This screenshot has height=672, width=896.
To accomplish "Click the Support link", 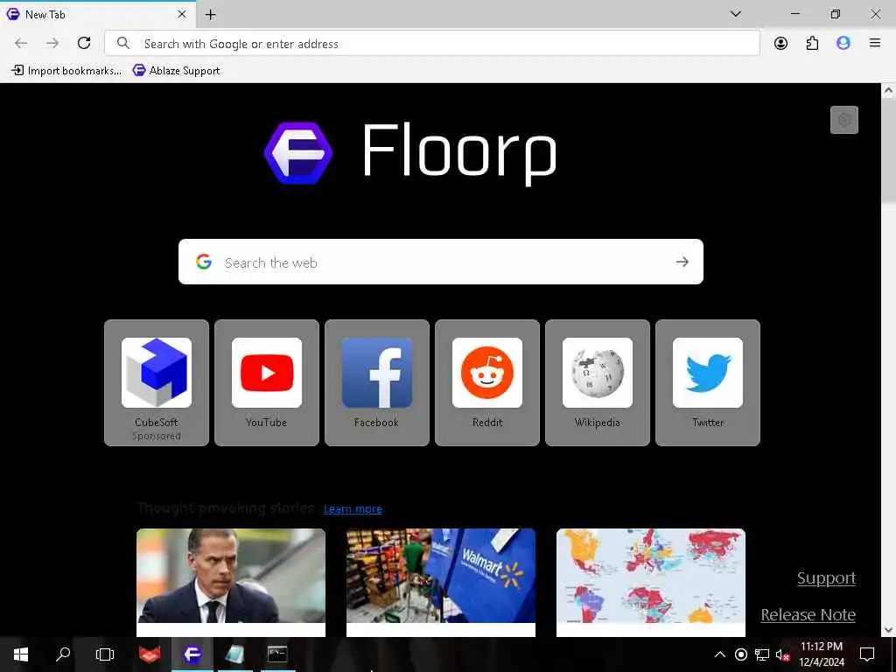I will 826,578.
